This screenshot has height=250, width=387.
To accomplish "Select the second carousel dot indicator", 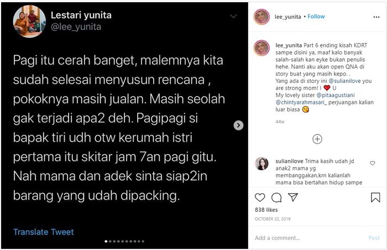I will tap(110, 241).
